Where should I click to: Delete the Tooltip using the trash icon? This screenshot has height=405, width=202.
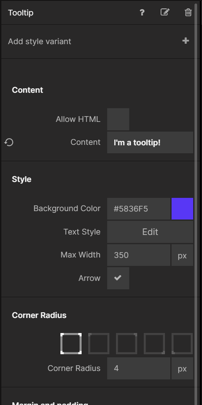point(188,12)
